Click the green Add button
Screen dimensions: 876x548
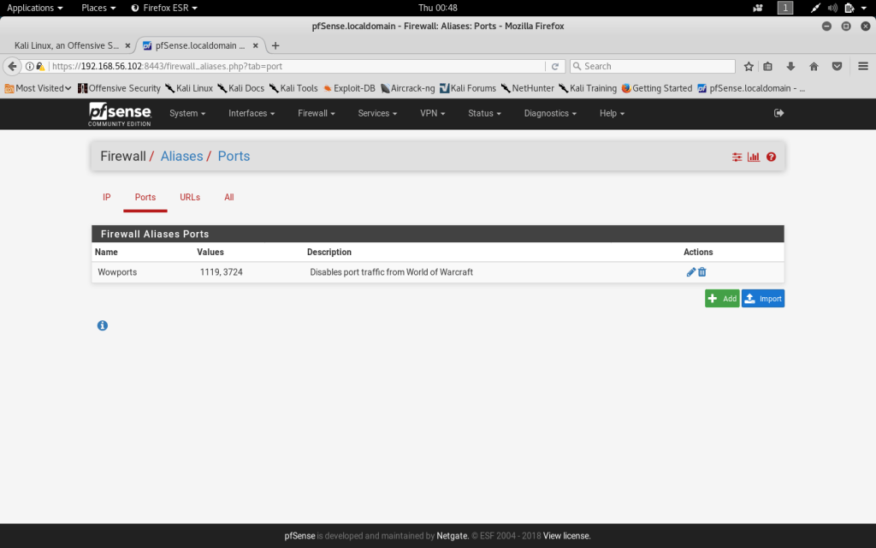721,298
